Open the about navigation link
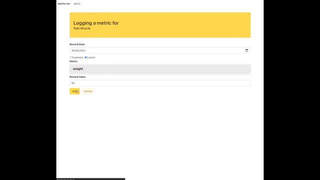The width and height of the screenshot is (320, 180). [x=77, y=3]
